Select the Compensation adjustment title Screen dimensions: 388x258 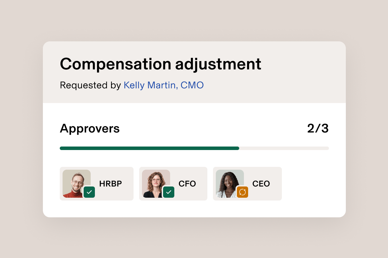point(161,64)
